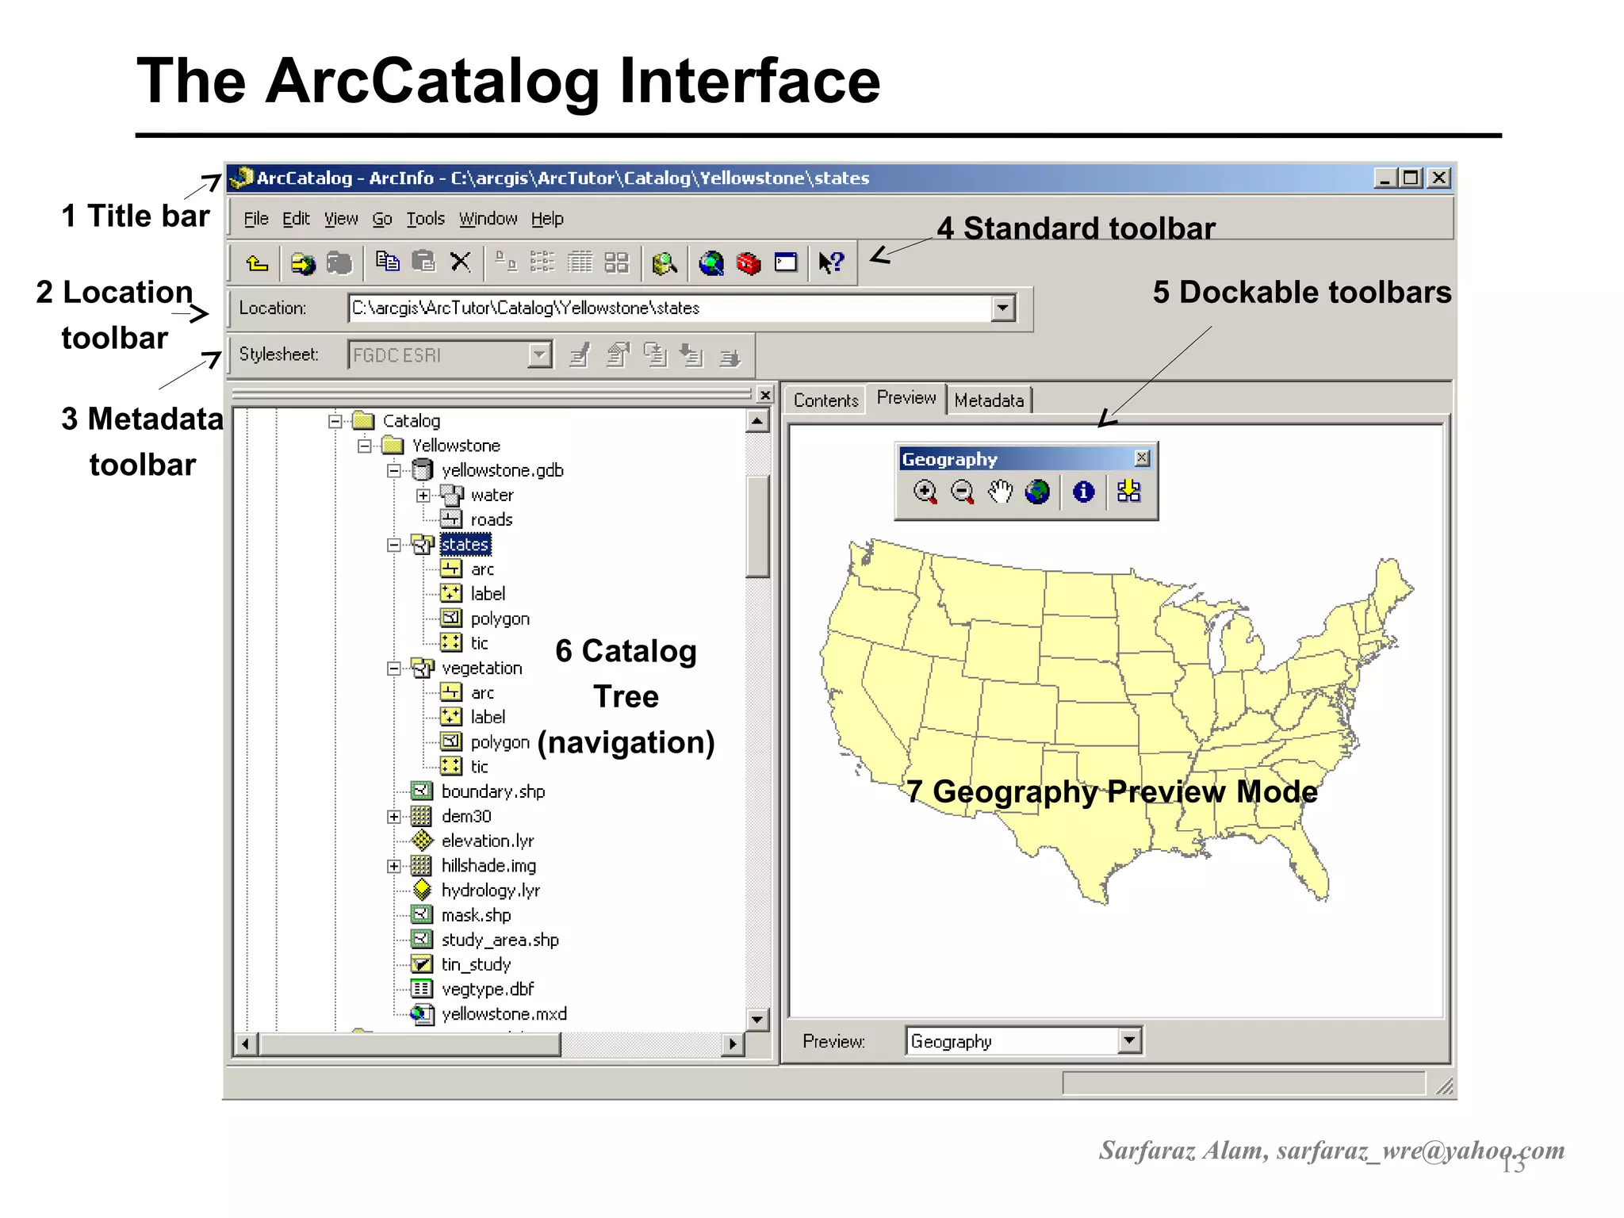Select the roads feature class
Viewport: 1624px width, 1218px height.
point(492,520)
